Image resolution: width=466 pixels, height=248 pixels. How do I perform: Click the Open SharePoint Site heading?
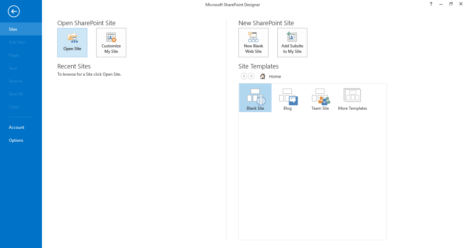pyautogui.click(x=86, y=23)
